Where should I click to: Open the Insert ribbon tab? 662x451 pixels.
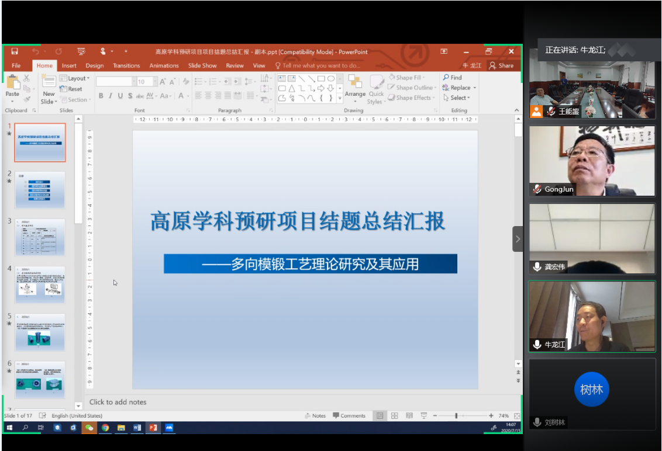tap(69, 65)
